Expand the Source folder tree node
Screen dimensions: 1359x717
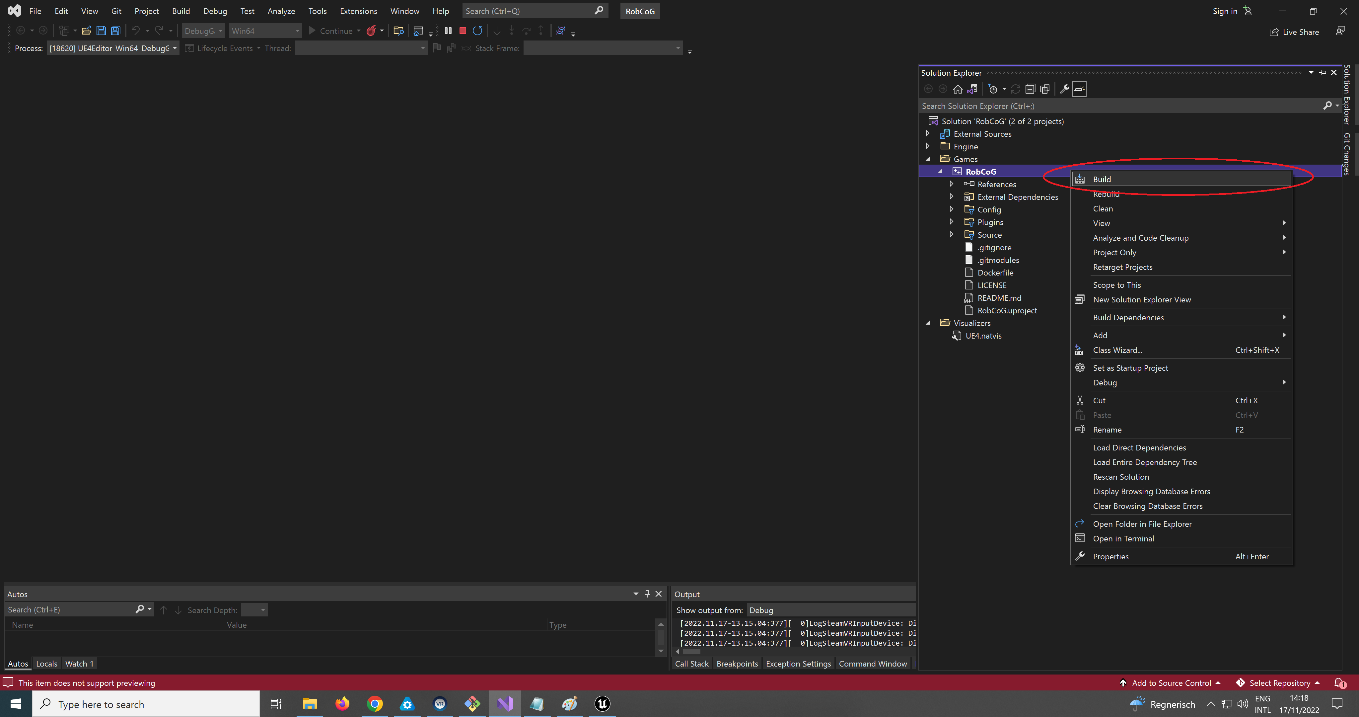click(951, 234)
